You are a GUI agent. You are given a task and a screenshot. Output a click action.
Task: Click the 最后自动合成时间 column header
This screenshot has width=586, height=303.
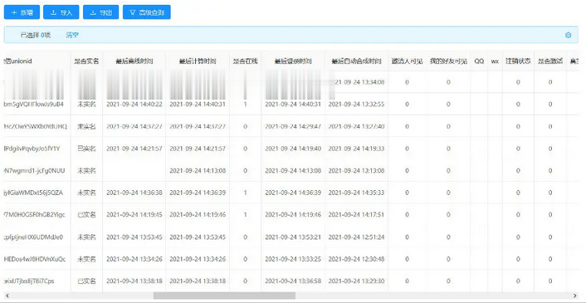(x=356, y=61)
